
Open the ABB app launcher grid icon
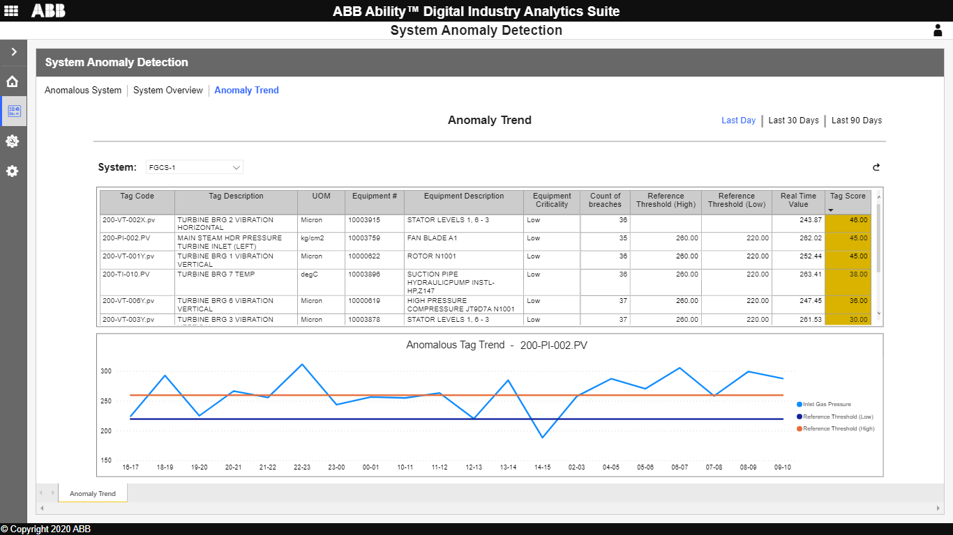[x=10, y=10]
